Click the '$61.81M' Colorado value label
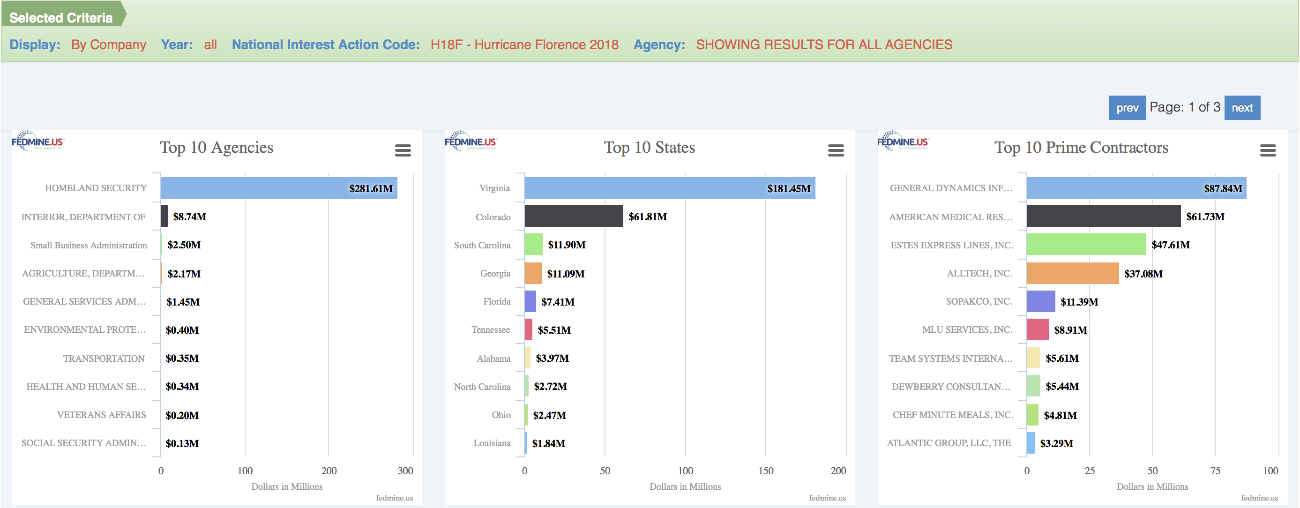 (648, 217)
